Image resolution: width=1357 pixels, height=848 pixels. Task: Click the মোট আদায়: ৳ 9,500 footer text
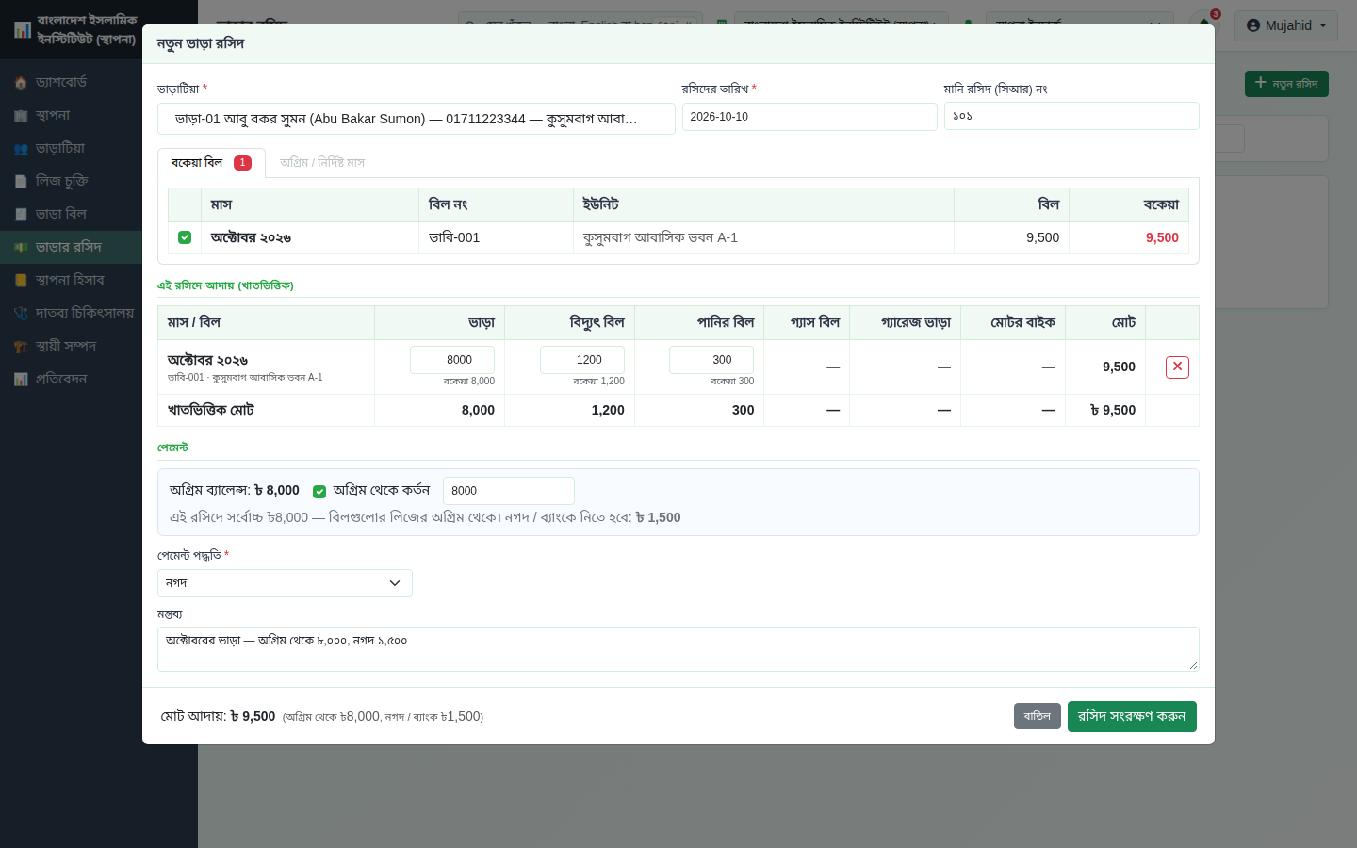click(218, 716)
